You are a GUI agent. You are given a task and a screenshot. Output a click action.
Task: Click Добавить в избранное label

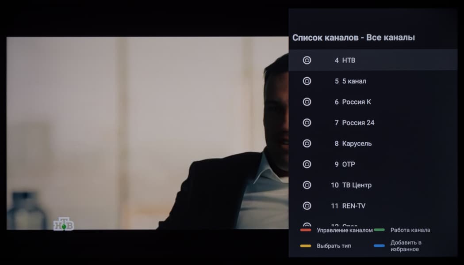click(x=406, y=246)
